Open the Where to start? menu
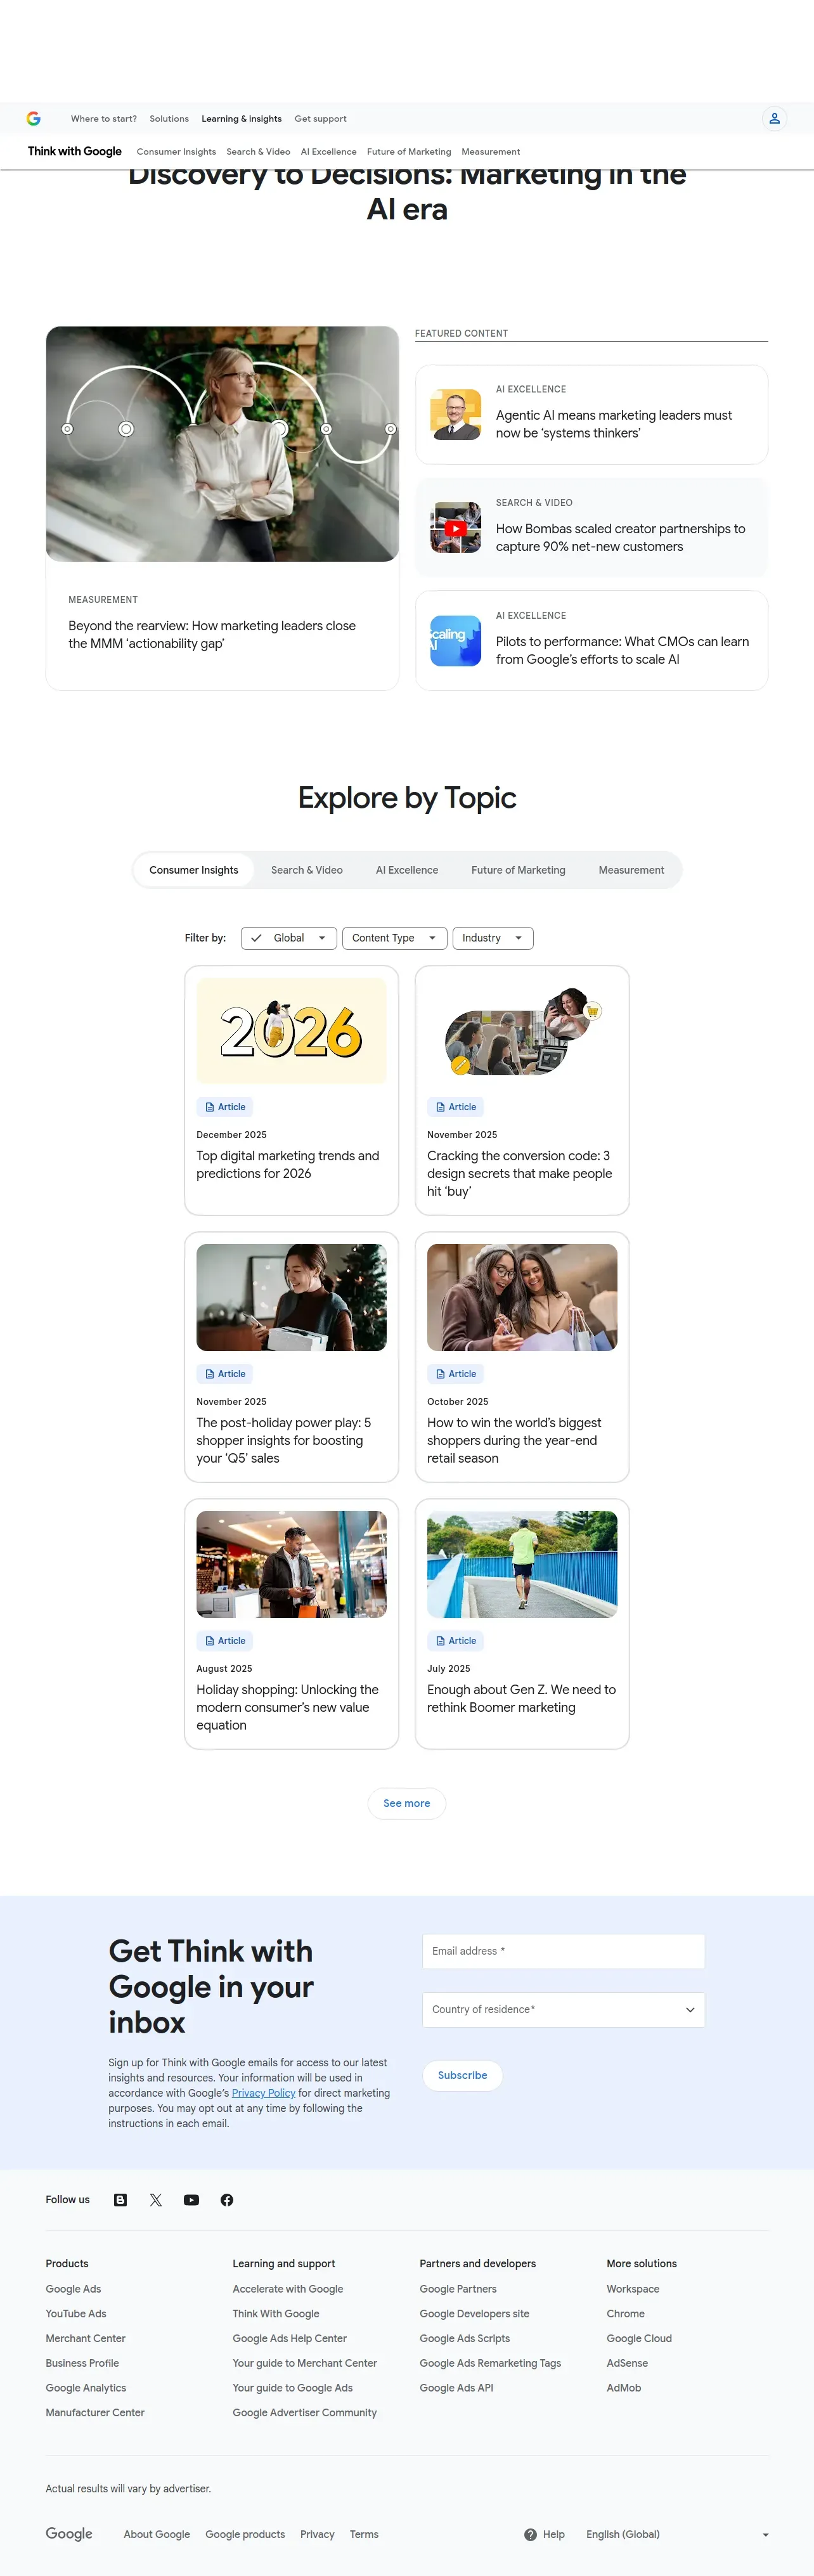The width and height of the screenshot is (814, 2576). tap(104, 119)
